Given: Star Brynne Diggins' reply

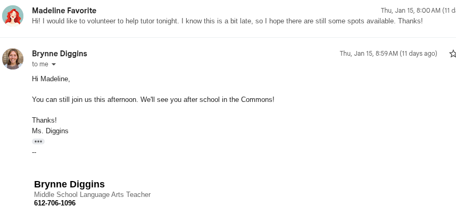Looking at the screenshot, I should 453,54.
